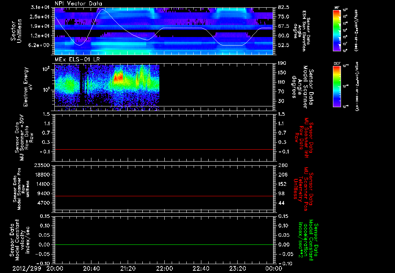Click the red line in Scanner Pos panel
Viewport: 395px width, 273px height.
[164, 196]
